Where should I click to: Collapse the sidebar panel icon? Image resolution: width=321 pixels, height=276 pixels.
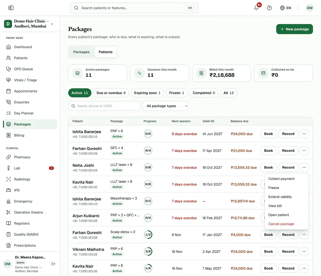[11, 8]
